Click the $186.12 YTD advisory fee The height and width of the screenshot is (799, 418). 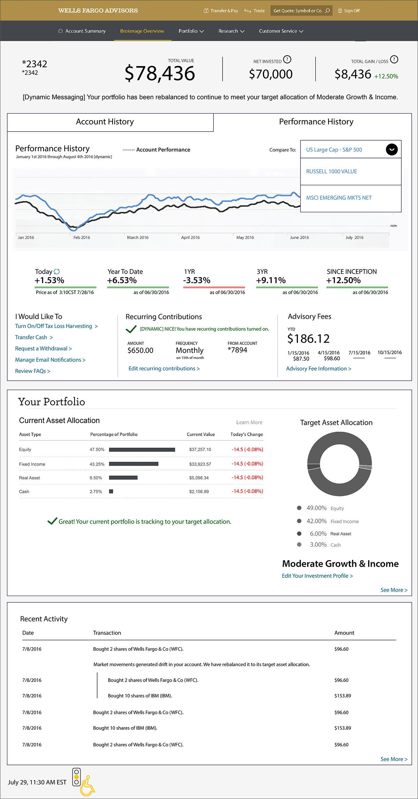point(309,339)
